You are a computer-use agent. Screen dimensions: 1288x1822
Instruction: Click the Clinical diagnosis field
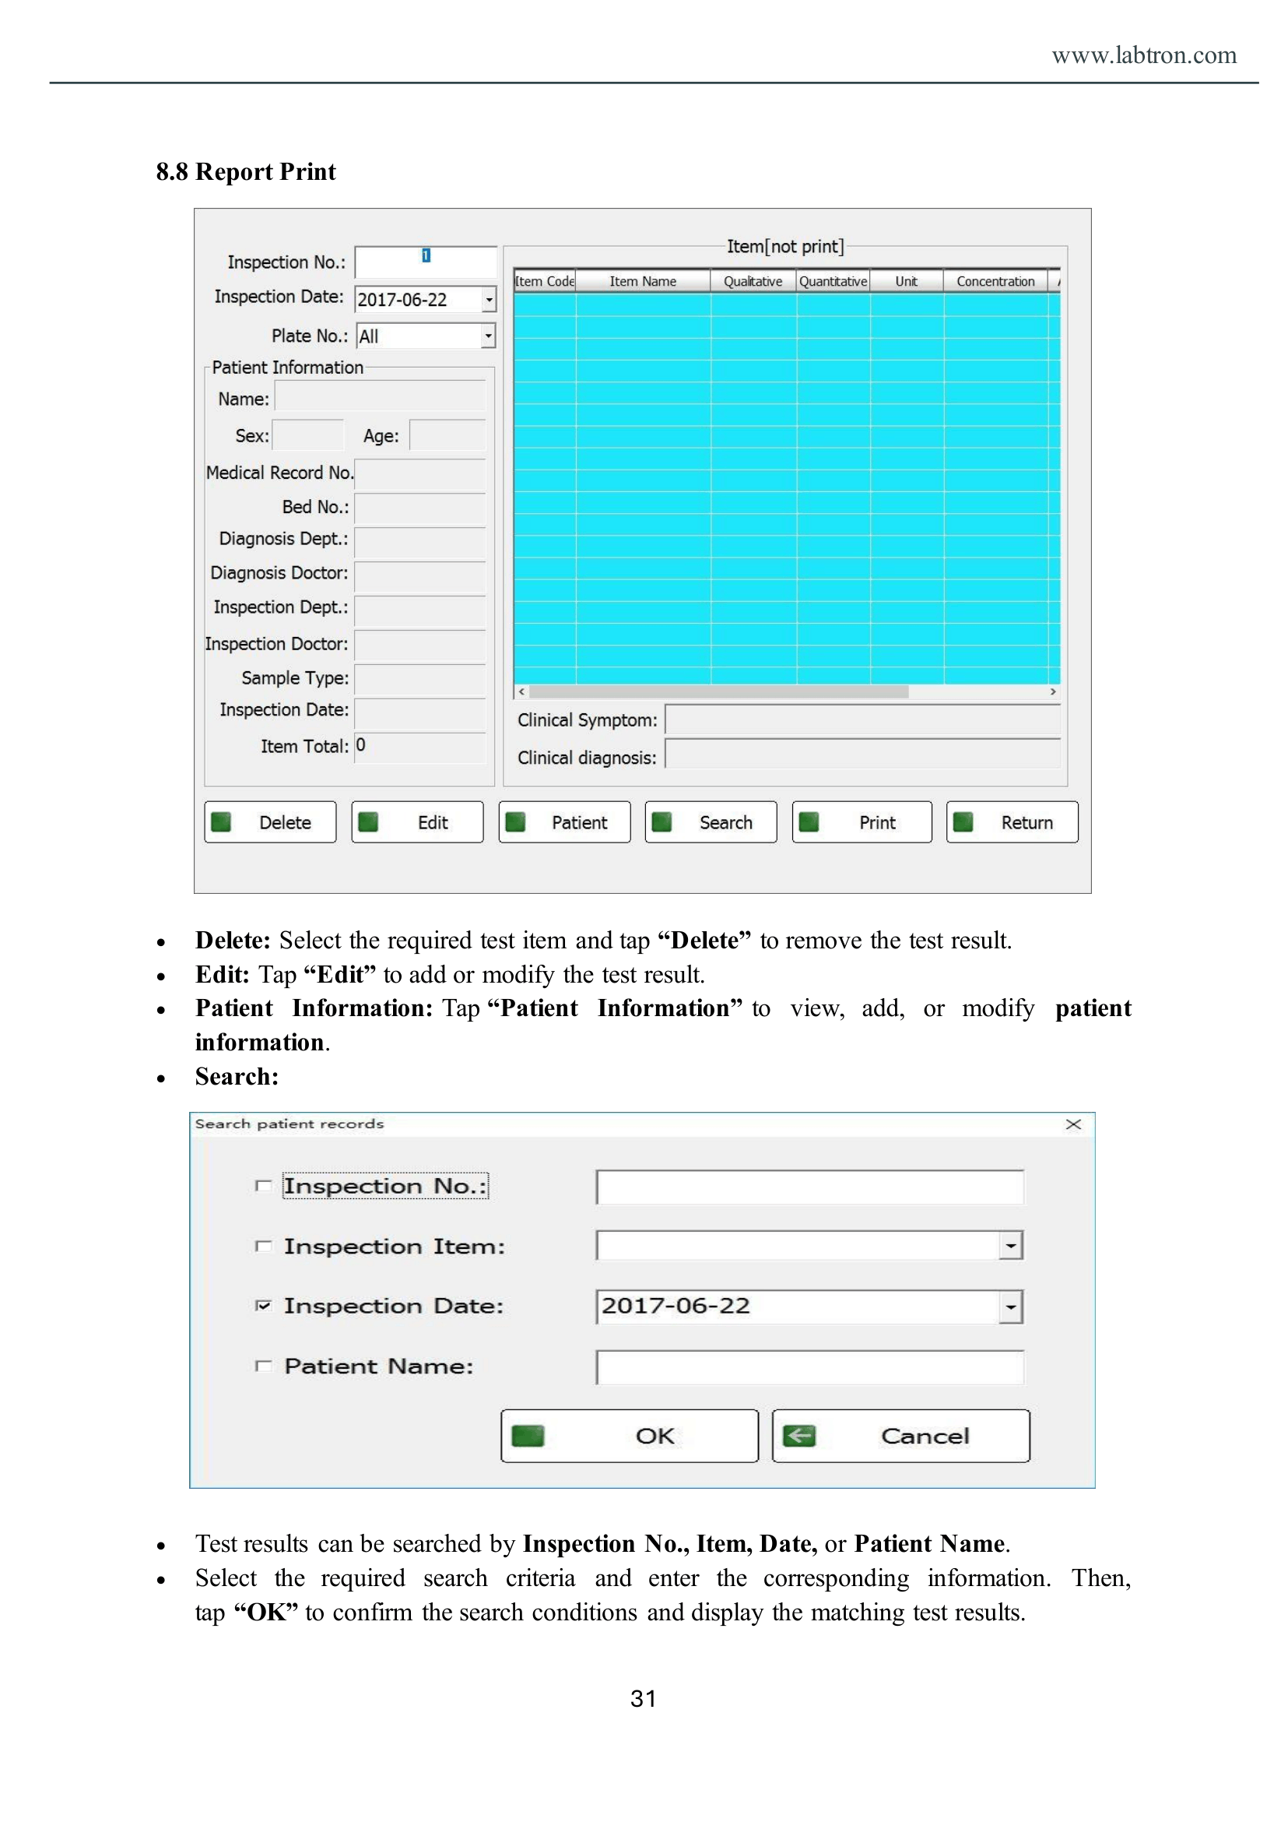(863, 754)
